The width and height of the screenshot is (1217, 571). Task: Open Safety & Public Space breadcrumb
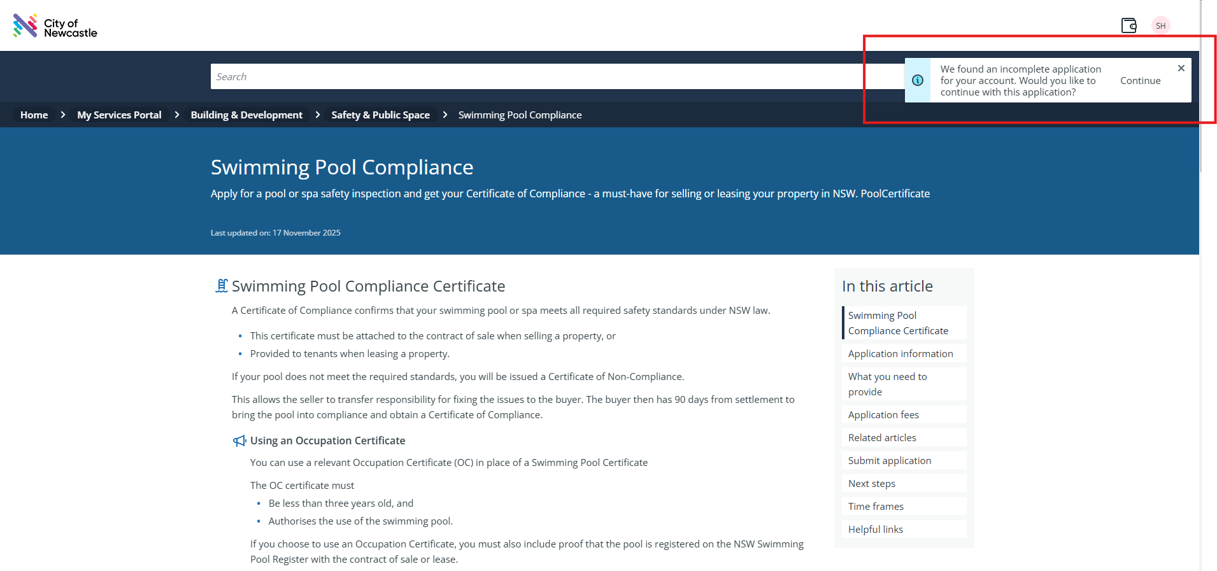(380, 115)
